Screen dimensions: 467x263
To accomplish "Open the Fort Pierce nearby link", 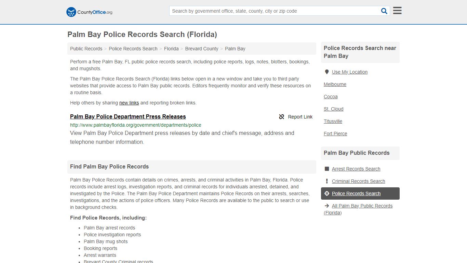I will pos(335,134).
